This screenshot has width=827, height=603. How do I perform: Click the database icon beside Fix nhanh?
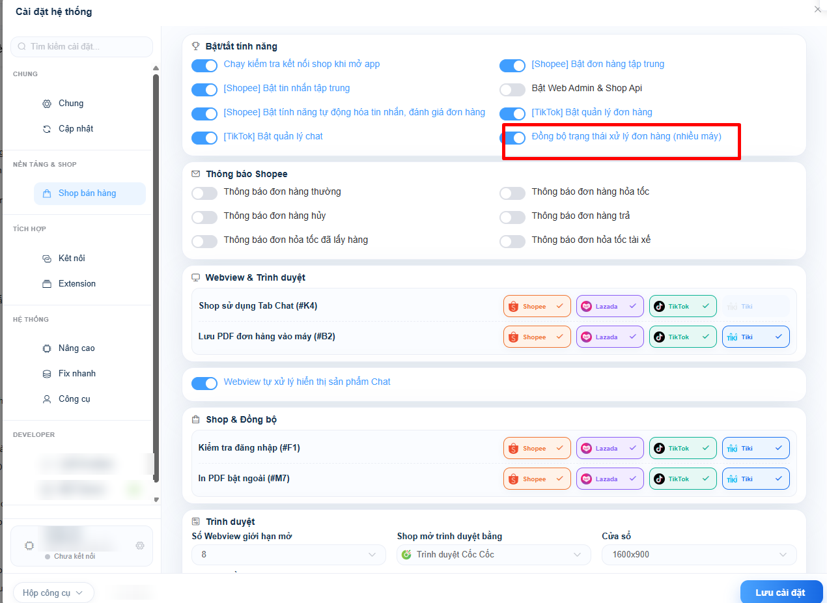click(47, 374)
